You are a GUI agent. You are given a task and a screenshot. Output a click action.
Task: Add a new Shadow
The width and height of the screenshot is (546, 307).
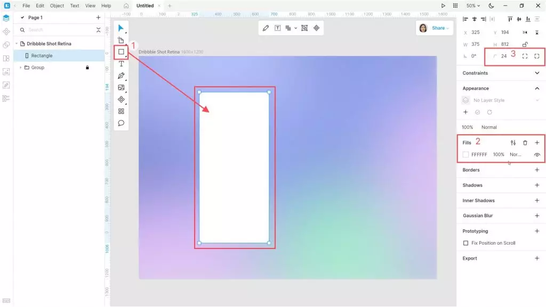coord(537,186)
